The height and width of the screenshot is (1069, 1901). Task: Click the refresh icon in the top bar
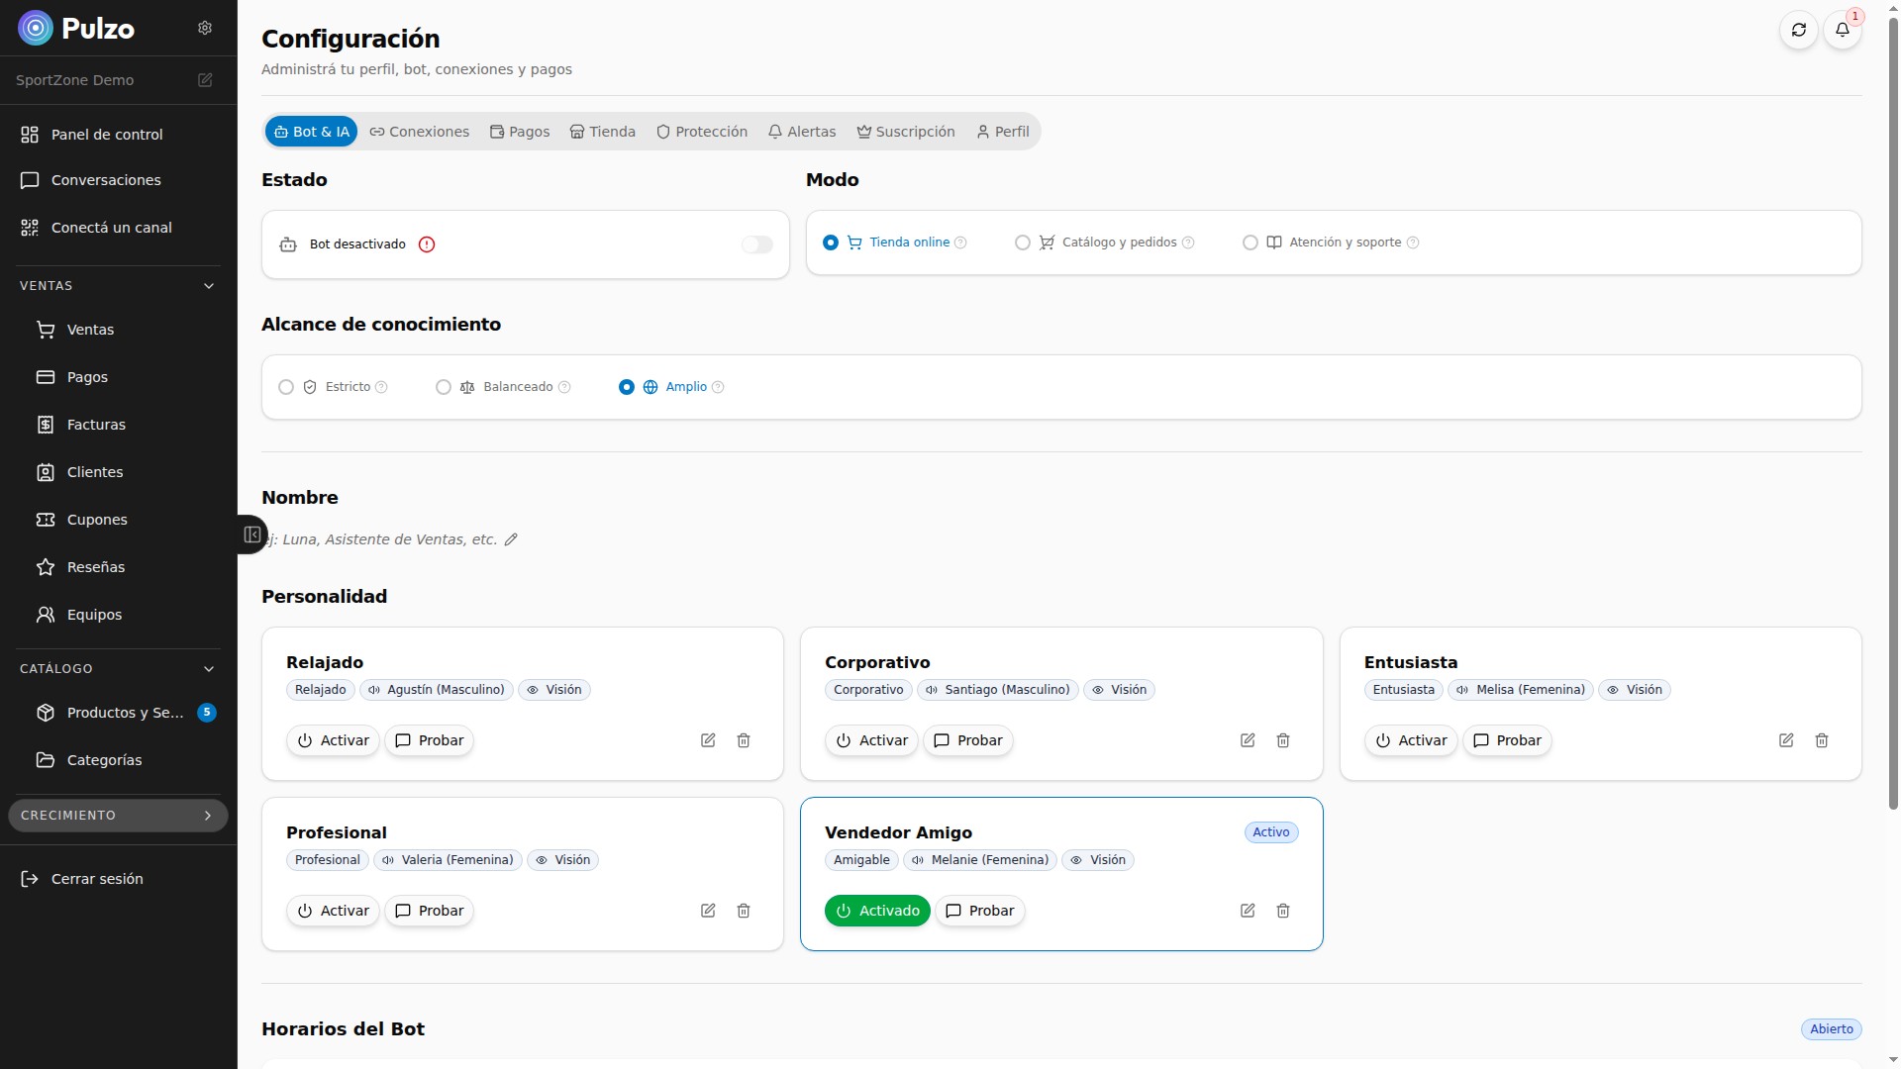click(x=1799, y=30)
